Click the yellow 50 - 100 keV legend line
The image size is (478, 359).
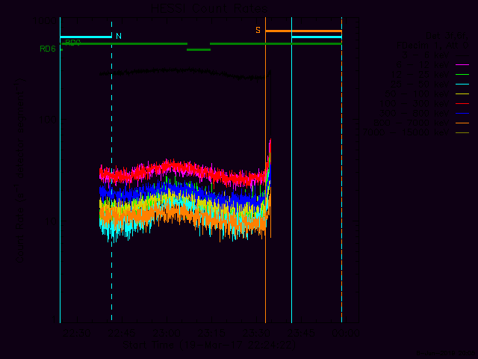[462, 94]
